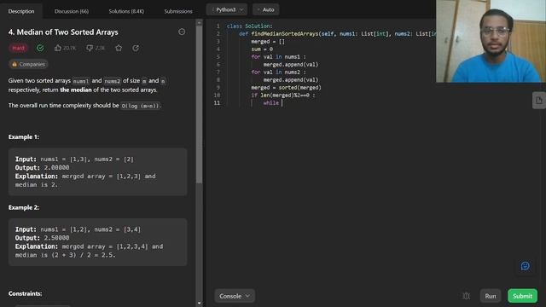Click the scrollbar up arrow in description panel
Viewport: 546px width, 307px height.
199,23
